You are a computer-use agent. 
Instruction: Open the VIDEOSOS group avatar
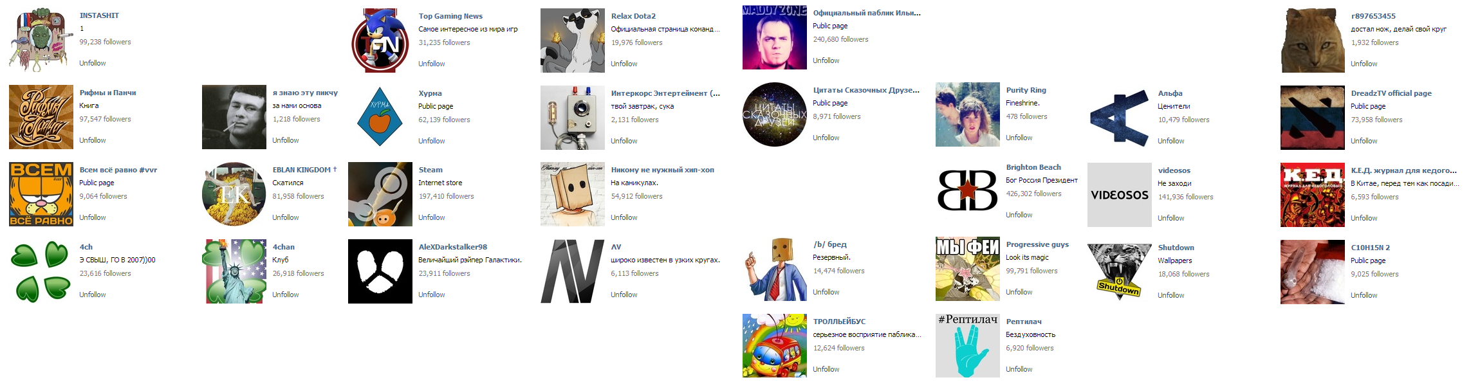[1120, 195]
